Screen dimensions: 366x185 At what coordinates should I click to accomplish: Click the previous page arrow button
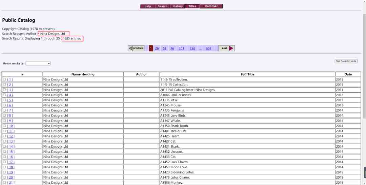[x=136, y=48]
